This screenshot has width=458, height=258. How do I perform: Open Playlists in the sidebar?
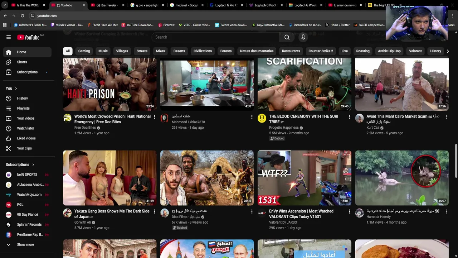(x=27, y=108)
